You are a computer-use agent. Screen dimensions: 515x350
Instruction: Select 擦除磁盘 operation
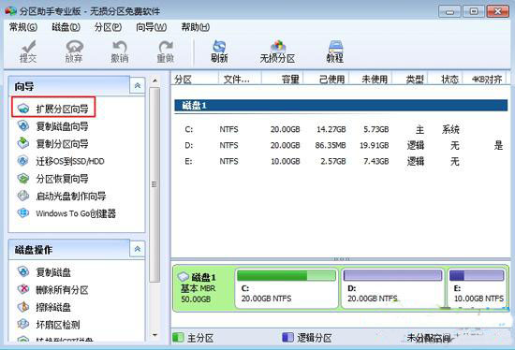pos(44,307)
